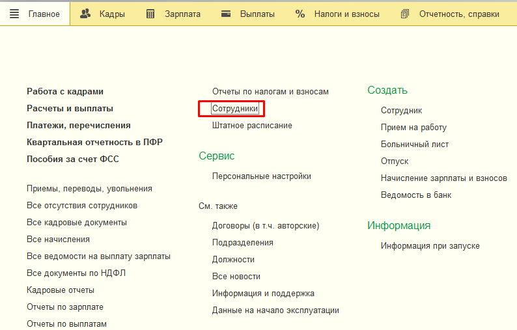517x330 pixels.
Task: Click the people icon for Кадры
Action: click(x=85, y=14)
